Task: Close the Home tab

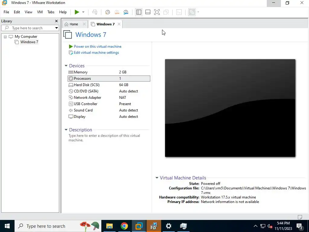Action: [84, 24]
